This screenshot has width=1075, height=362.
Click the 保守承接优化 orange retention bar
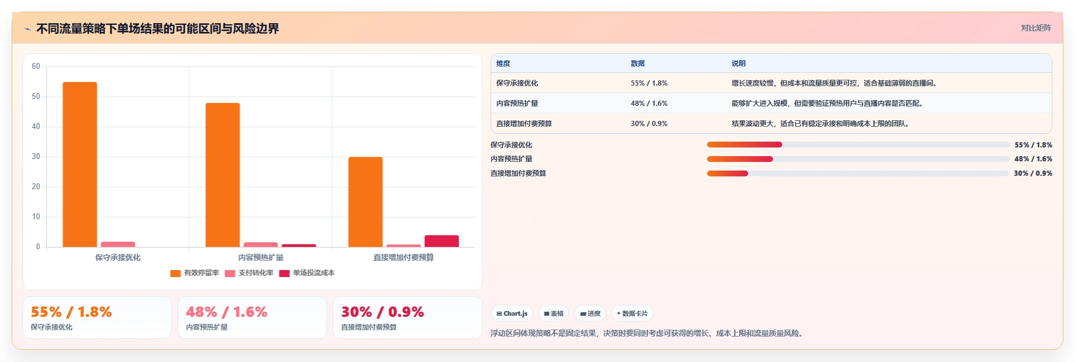coord(80,165)
